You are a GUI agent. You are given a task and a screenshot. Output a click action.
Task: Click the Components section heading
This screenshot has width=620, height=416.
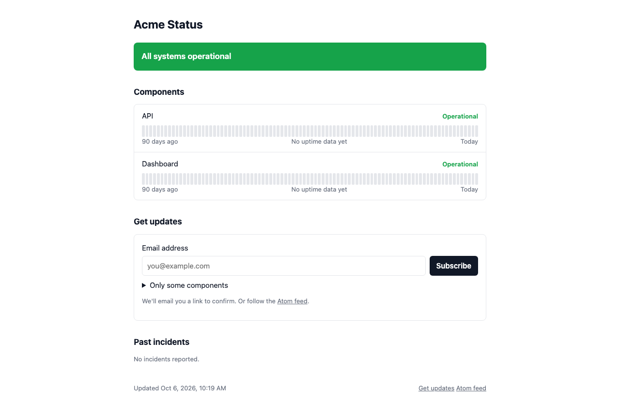pyautogui.click(x=159, y=92)
